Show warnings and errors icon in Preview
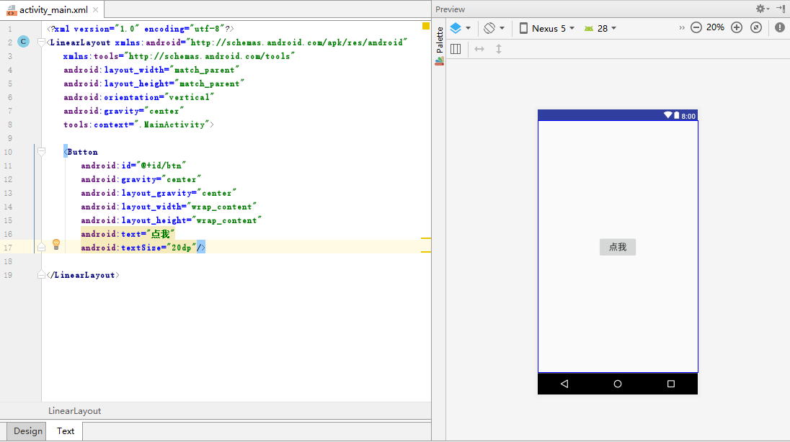Screen dimensions: 790x442 click(780, 28)
